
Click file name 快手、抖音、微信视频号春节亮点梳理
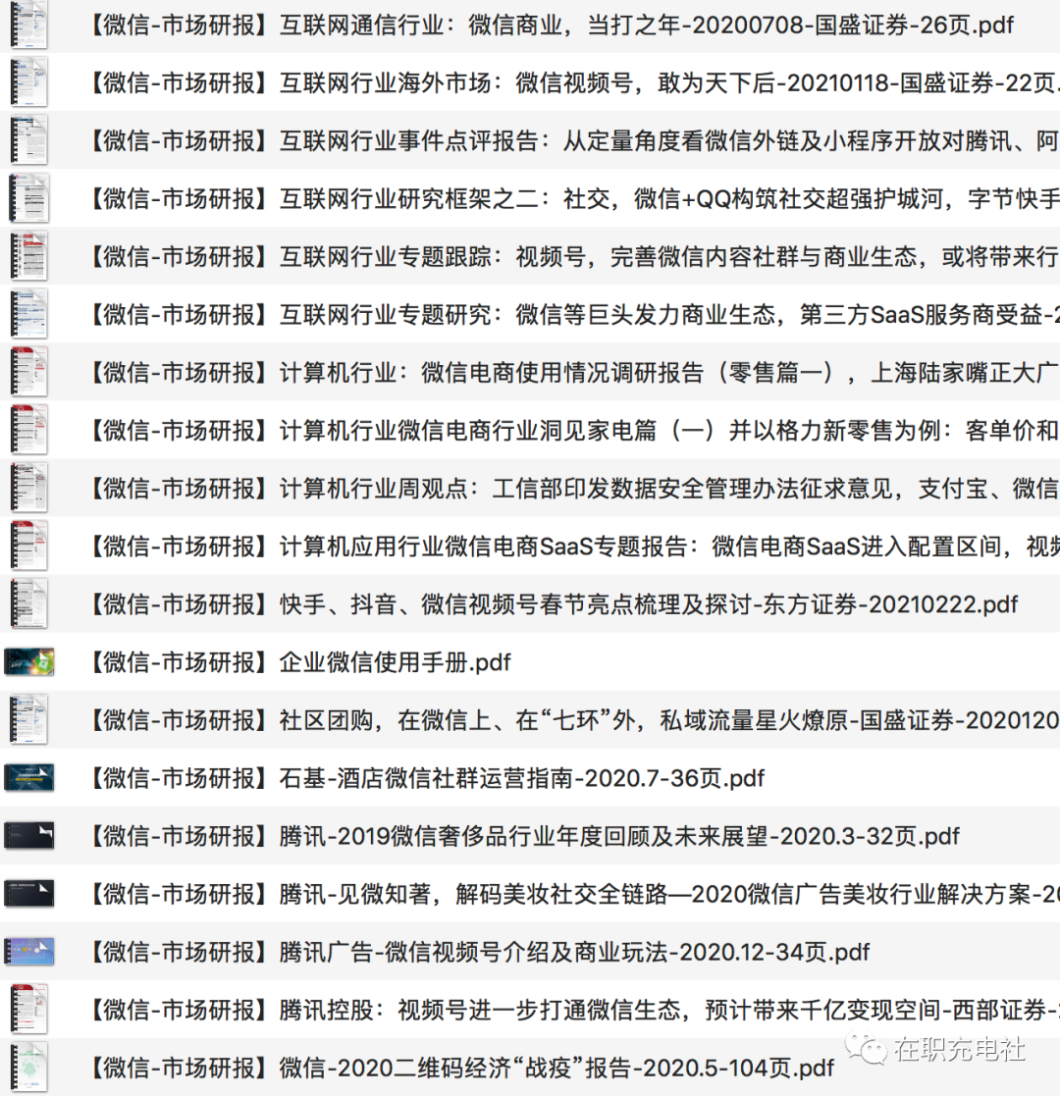554,604
